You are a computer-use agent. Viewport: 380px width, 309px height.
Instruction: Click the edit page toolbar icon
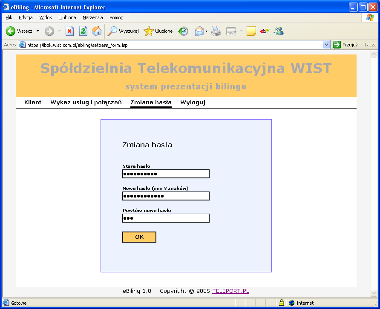pyautogui.click(x=231, y=31)
